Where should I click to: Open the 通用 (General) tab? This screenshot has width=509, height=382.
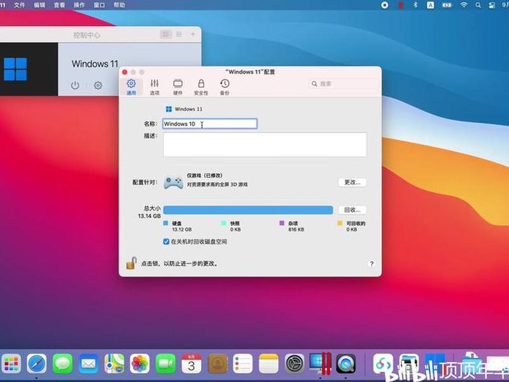[131, 87]
